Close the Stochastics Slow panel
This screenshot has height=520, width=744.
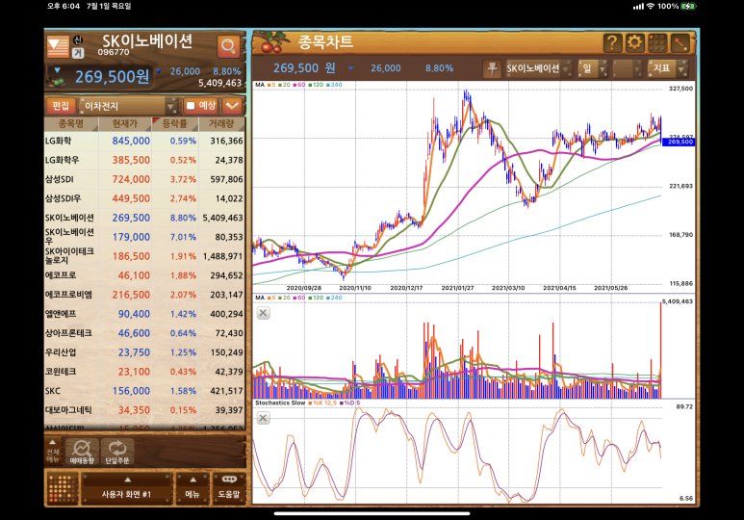[264, 418]
